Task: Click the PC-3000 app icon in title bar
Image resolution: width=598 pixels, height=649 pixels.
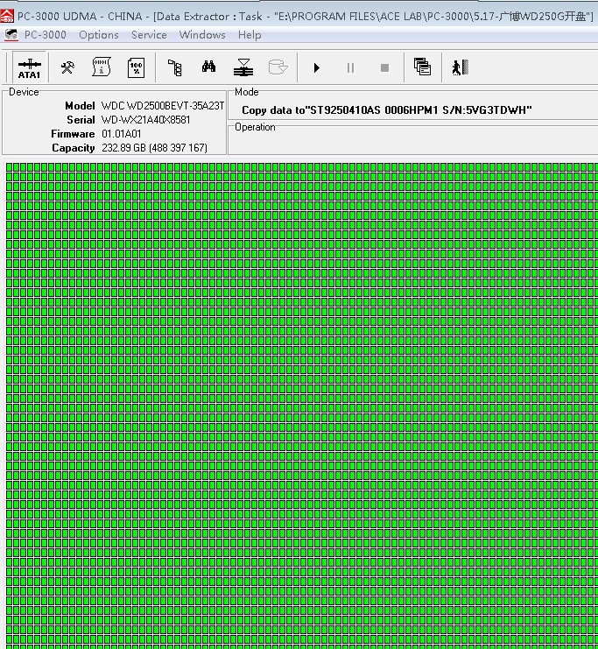Action: click(x=8, y=16)
